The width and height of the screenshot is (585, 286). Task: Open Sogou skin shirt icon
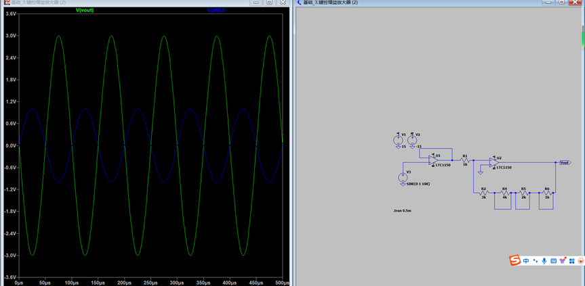click(x=563, y=261)
